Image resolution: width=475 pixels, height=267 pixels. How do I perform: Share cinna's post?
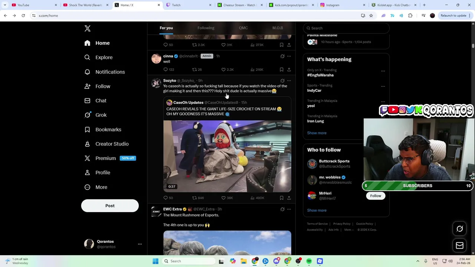point(289,70)
